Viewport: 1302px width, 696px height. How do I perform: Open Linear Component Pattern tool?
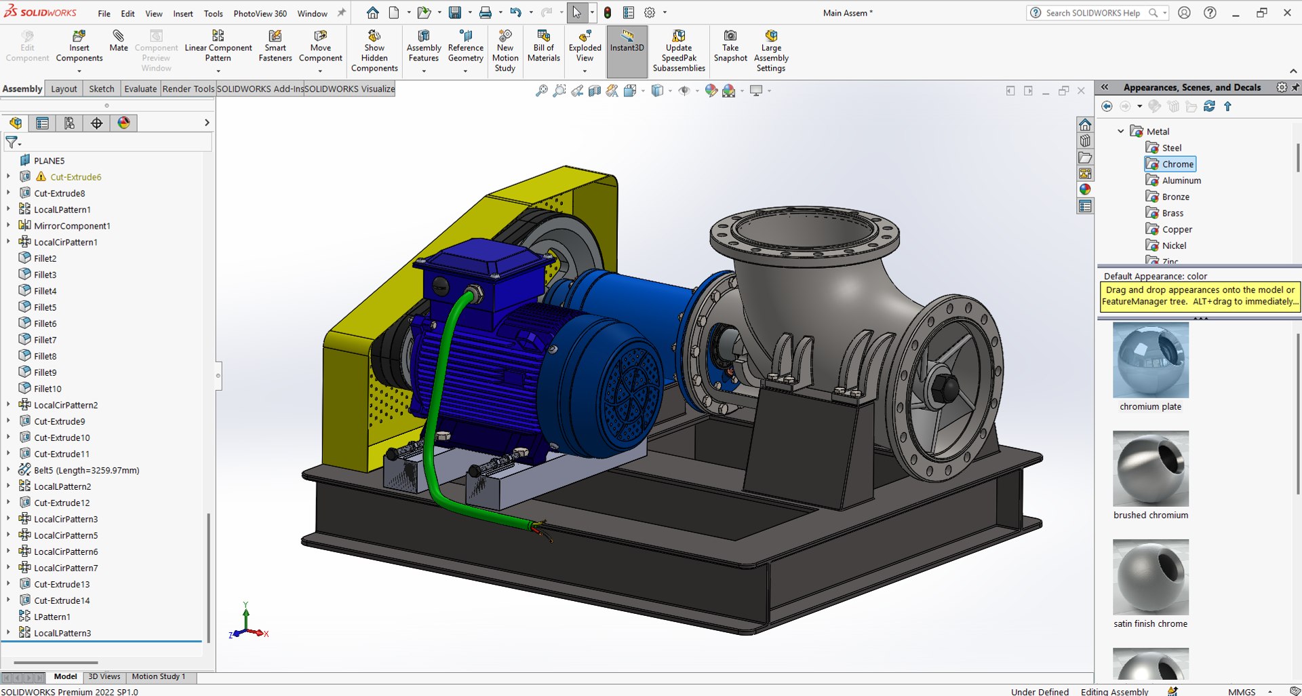click(218, 46)
